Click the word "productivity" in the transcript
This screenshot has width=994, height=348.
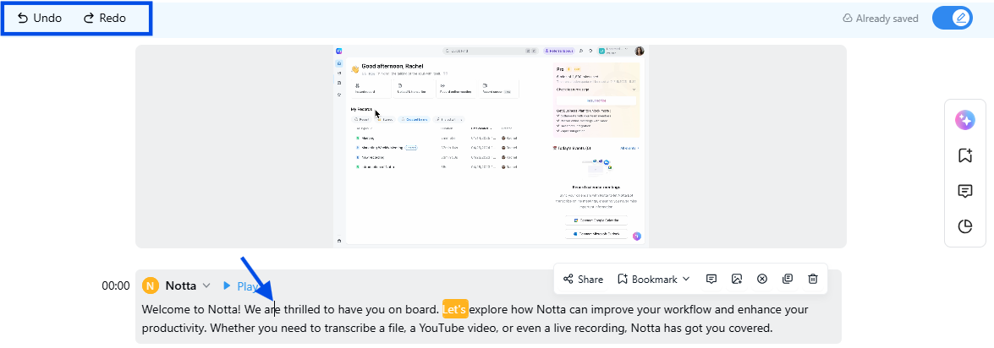point(173,329)
